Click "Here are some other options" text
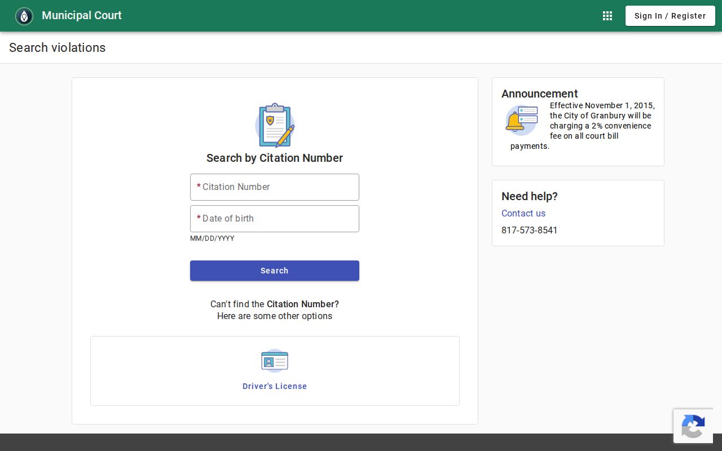The width and height of the screenshot is (722, 451). tap(275, 316)
